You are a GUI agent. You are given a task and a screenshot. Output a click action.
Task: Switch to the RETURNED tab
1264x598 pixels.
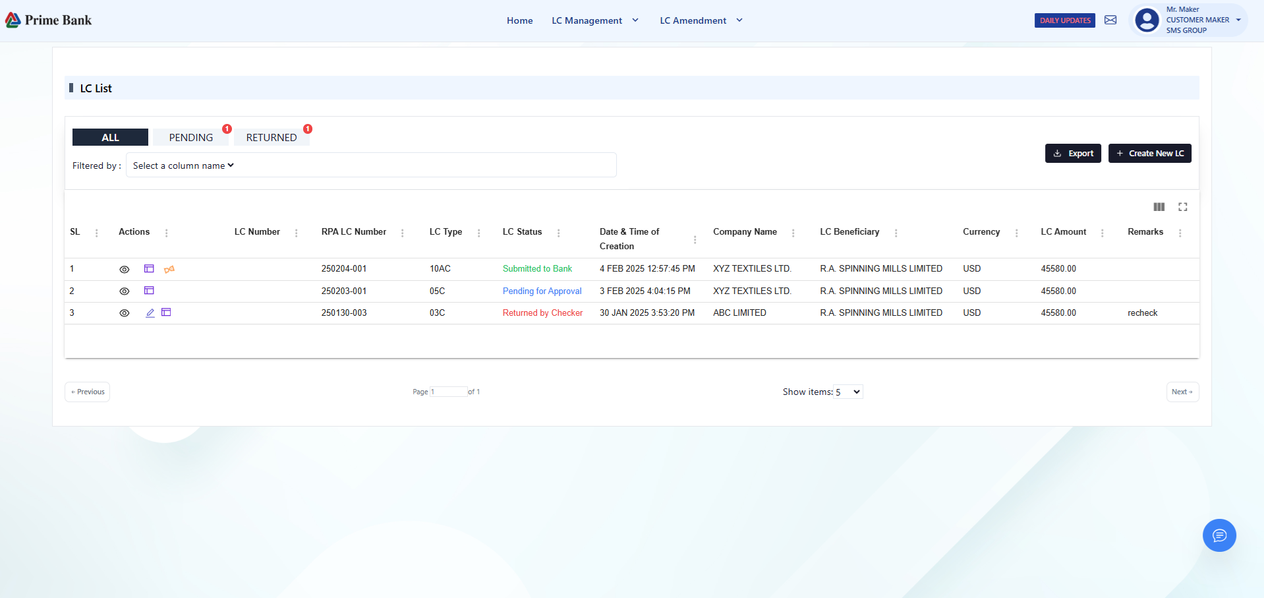272,137
